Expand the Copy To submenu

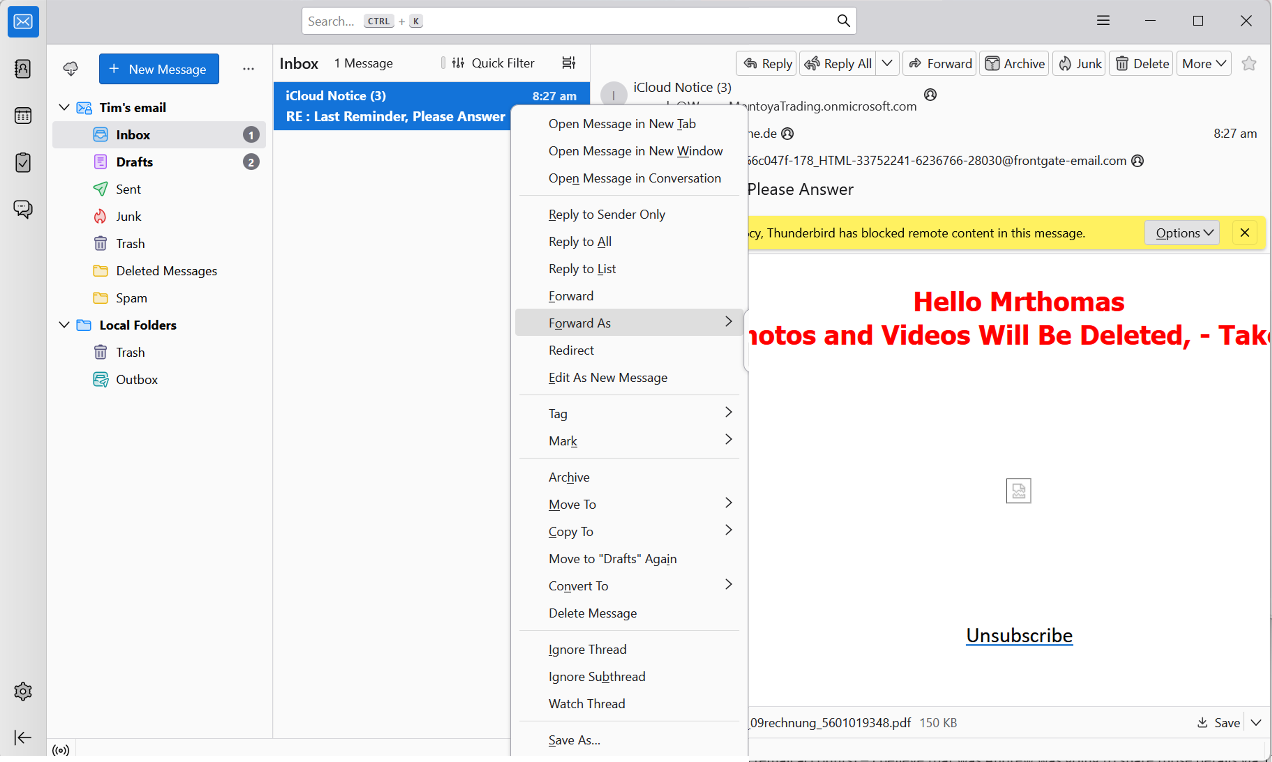(629, 532)
